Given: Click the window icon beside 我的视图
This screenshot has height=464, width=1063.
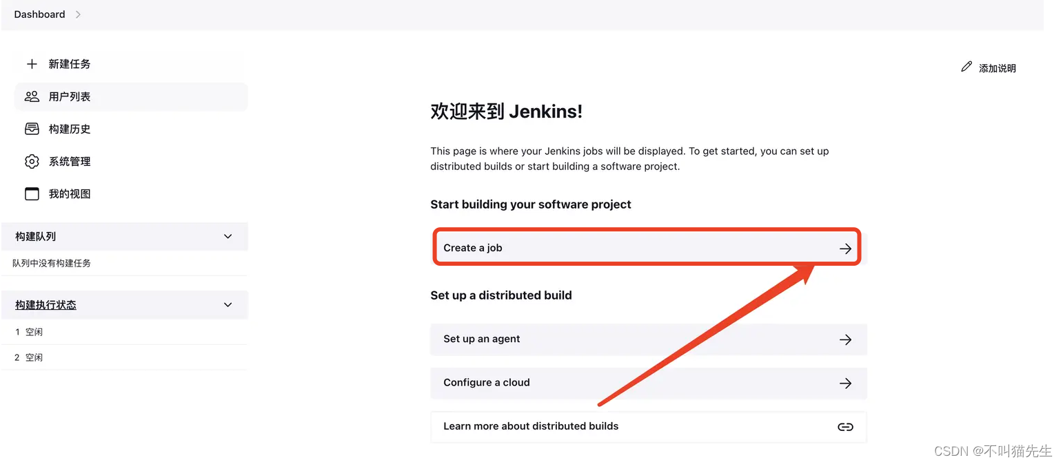Looking at the screenshot, I should (32, 193).
